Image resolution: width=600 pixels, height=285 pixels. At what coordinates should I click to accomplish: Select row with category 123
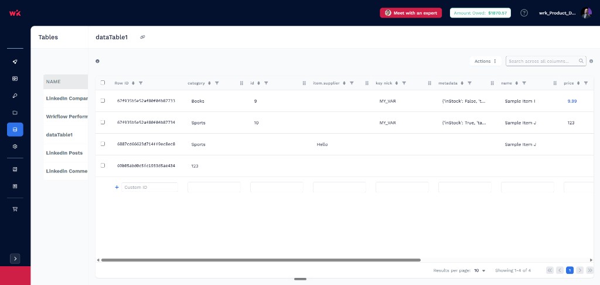103,165
